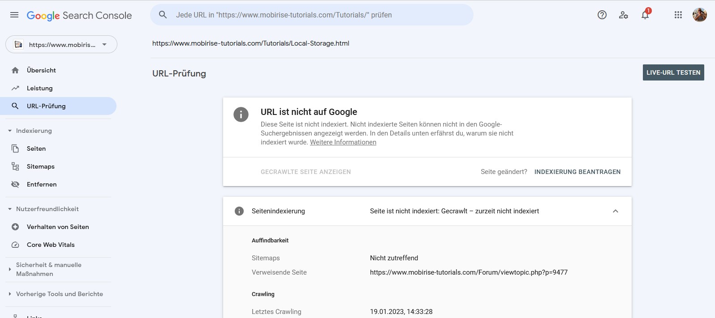Click the LIVE-URL TESTEN button
This screenshot has width=715, height=318.
click(x=673, y=72)
